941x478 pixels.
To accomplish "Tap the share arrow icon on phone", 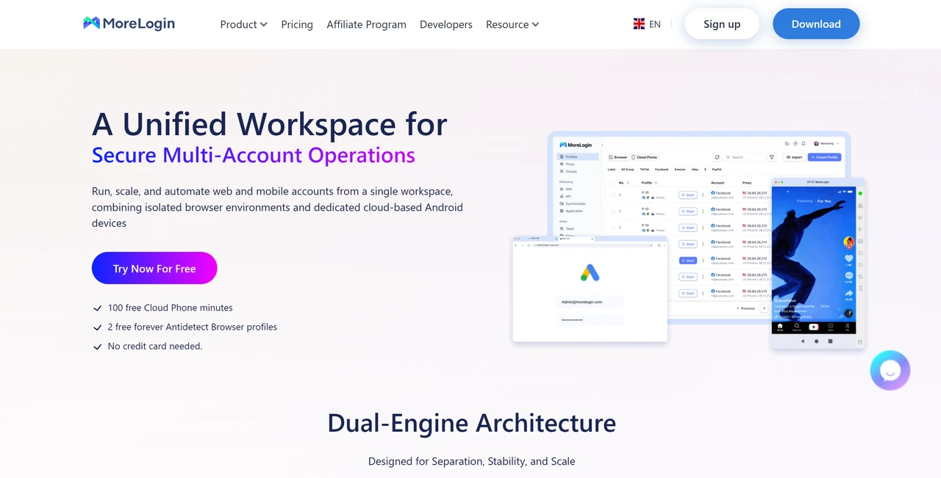I will coord(849,293).
